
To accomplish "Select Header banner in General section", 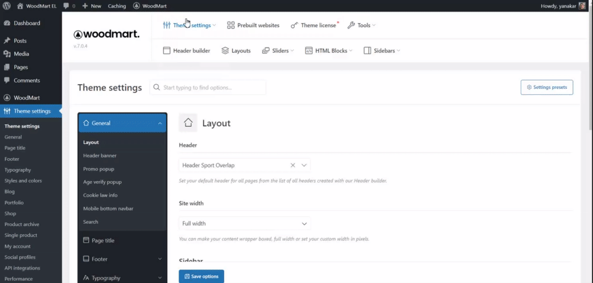I will point(100,156).
